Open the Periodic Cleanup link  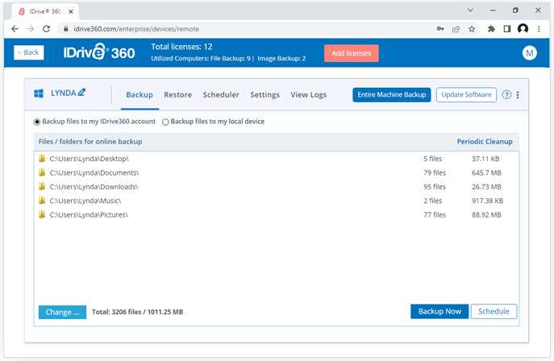click(x=485, y=142)
